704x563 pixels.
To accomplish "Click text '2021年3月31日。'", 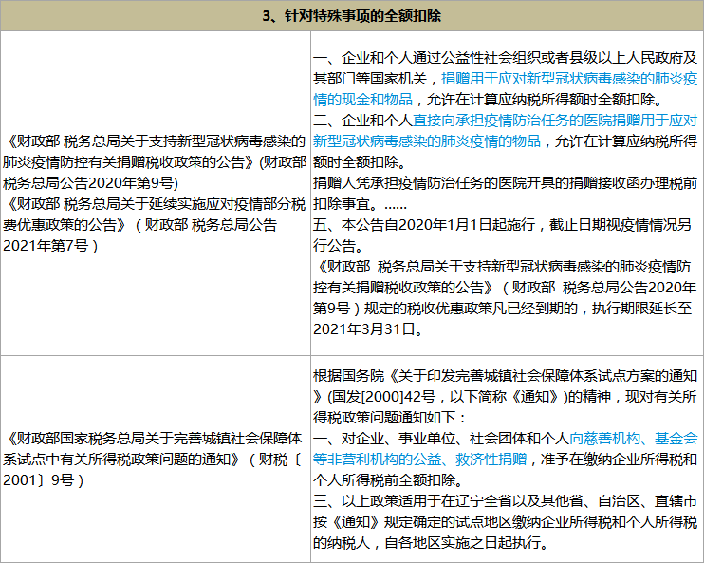I will (368, 329).
